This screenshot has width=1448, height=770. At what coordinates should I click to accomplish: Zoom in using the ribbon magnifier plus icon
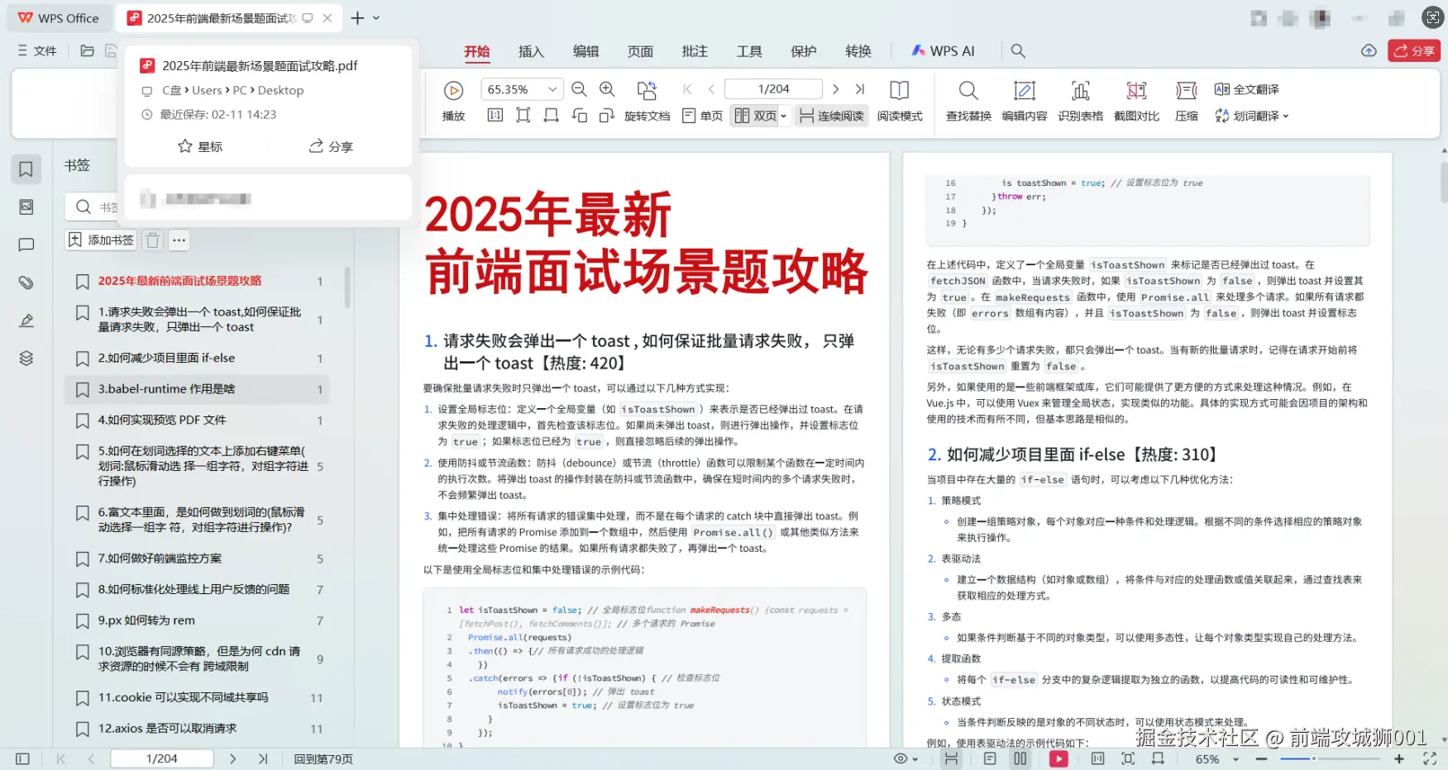(607, 89)
